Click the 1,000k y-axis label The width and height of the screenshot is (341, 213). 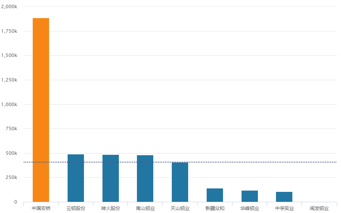pos(9,104)
